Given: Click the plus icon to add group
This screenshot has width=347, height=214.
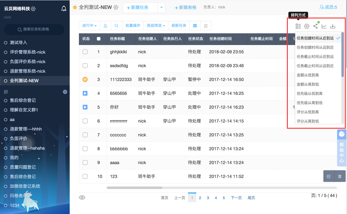Looking at the screenshot, I should point(65,92).
